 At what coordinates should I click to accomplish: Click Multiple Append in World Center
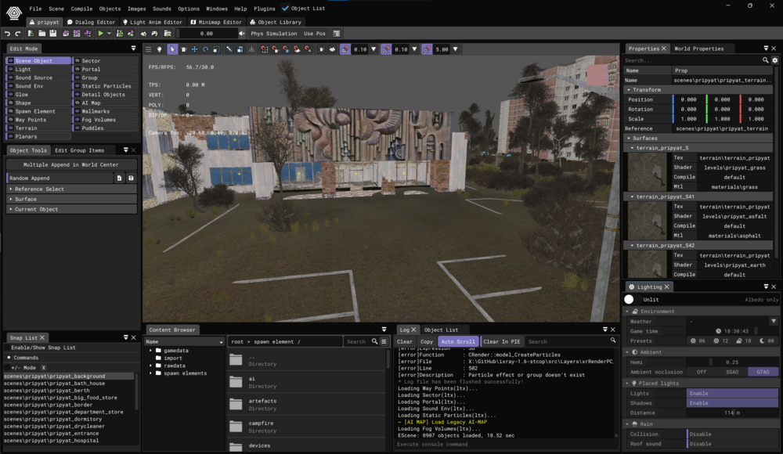[71, 165]
